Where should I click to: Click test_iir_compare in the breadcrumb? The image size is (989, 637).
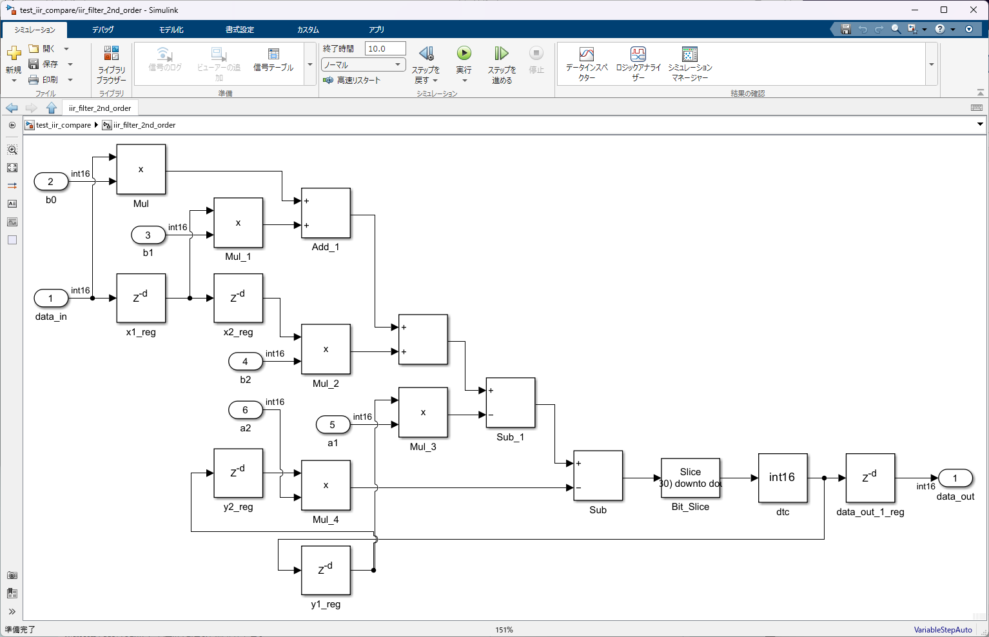click(63, 125)
